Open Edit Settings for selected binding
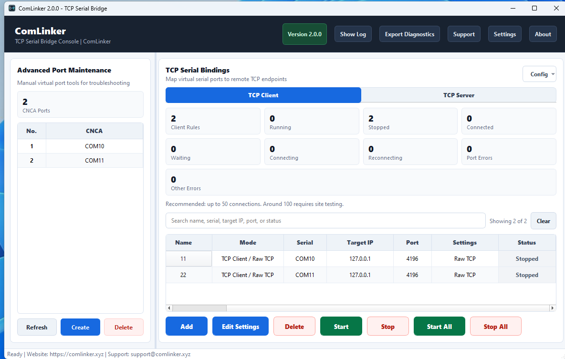Screen dimensions: 565x359 pyautogui.click(x=241, y=327)
